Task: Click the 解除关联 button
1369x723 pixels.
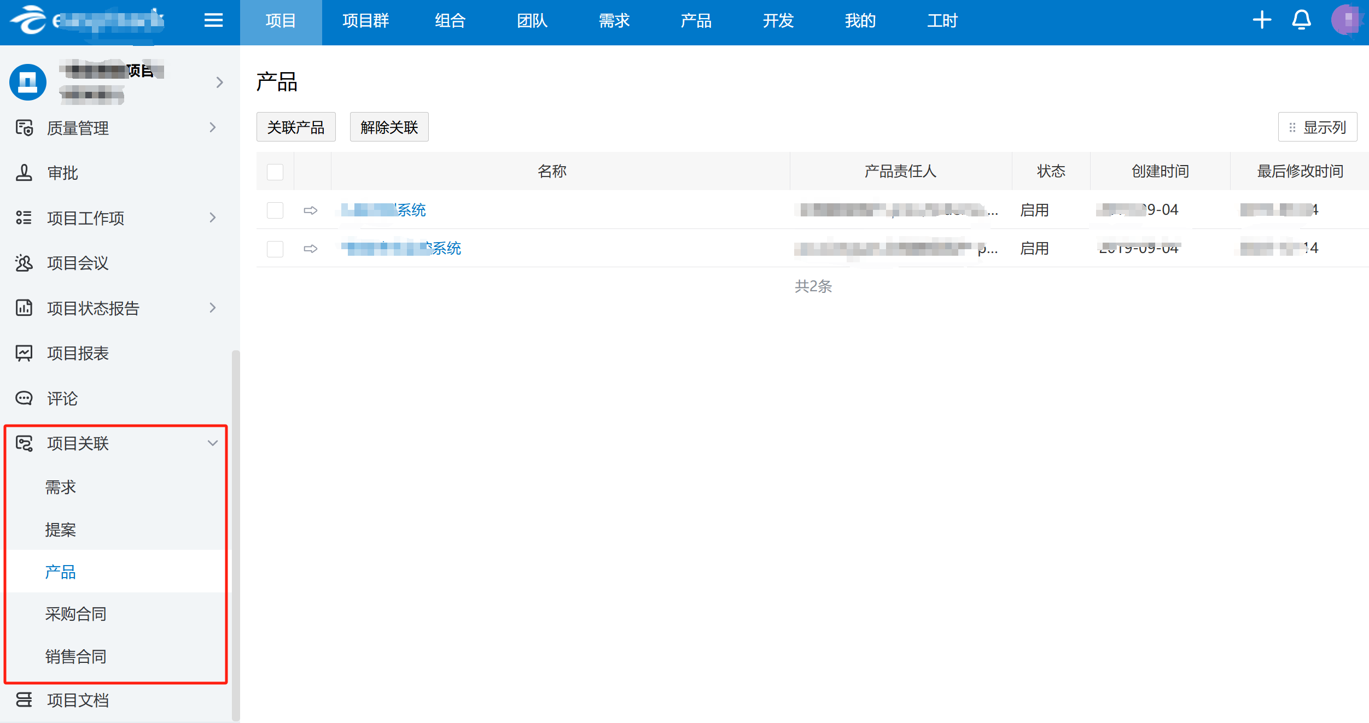Action: click(x=389, y=127)
